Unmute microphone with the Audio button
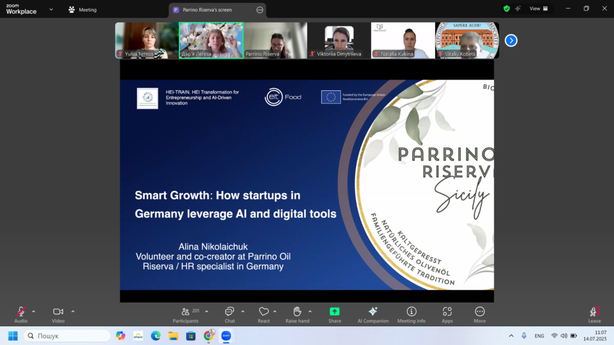Image resolution: width=614 pixels, height=345 pixels. [21, 314]
